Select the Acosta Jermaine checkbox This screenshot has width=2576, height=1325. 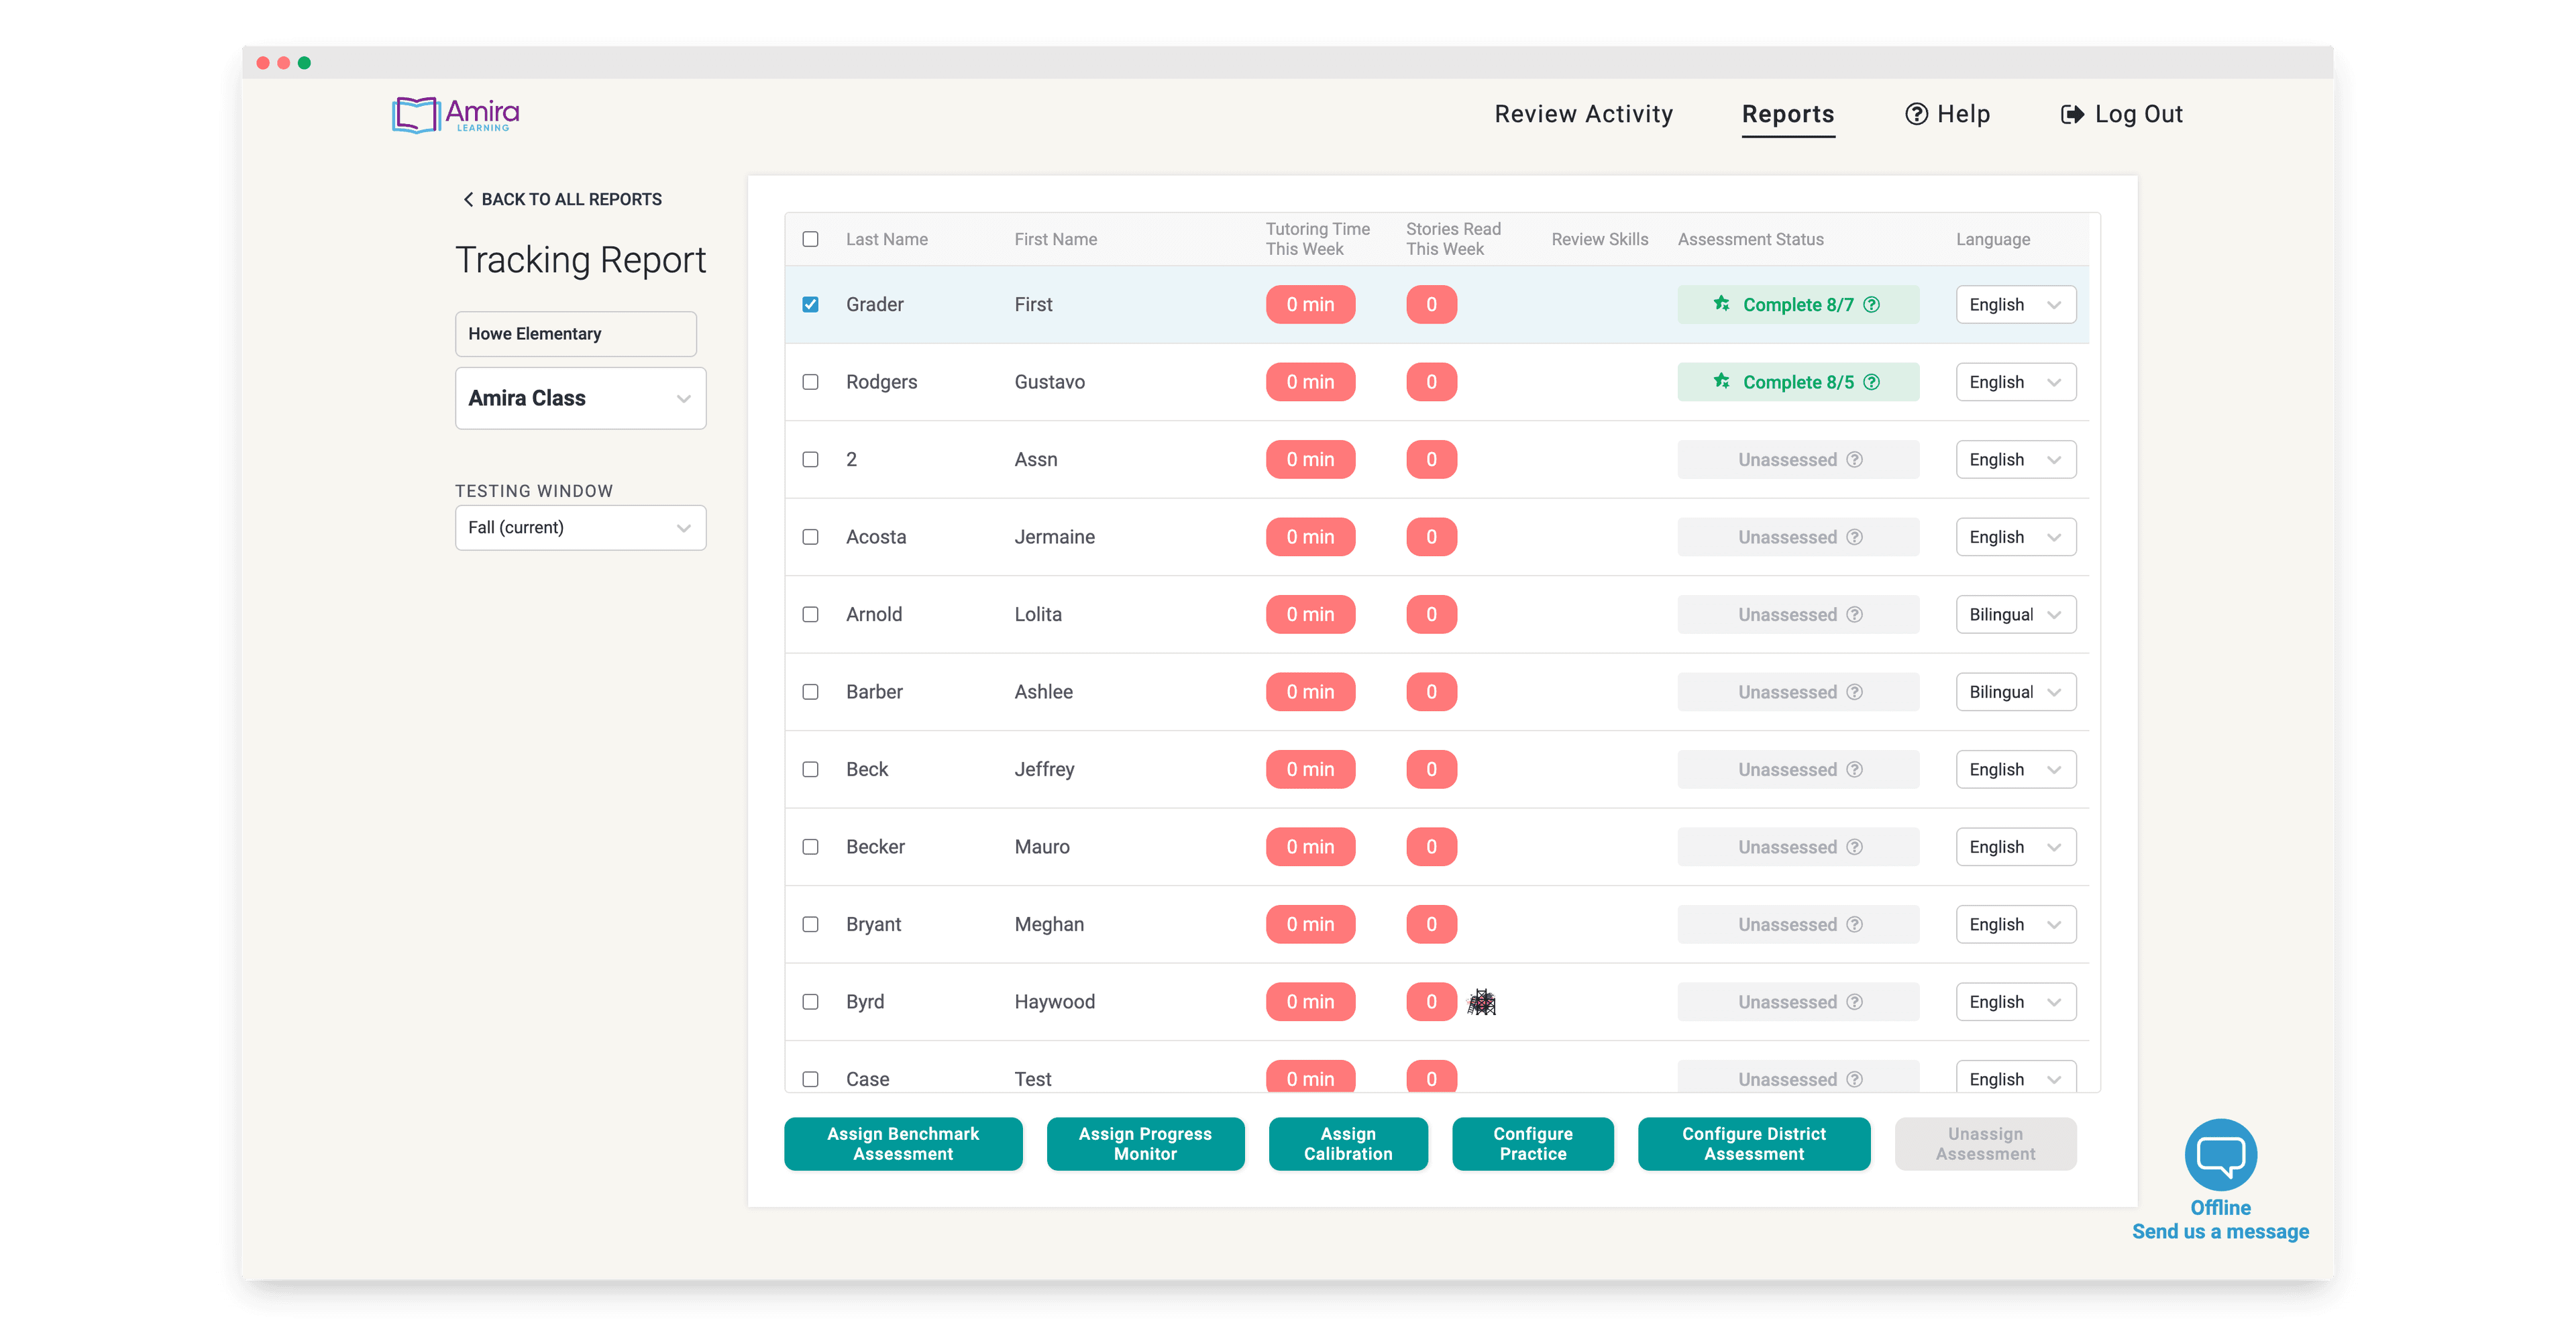(x=810, y=537)
